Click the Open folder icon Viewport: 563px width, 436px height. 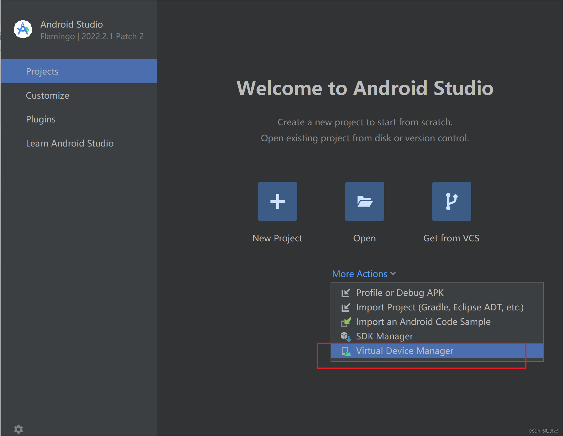pos(364,201)
